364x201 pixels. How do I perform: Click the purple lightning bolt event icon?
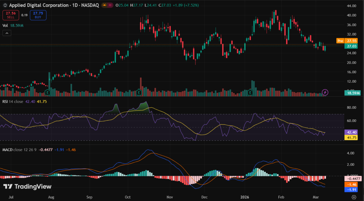click(325, 92)
